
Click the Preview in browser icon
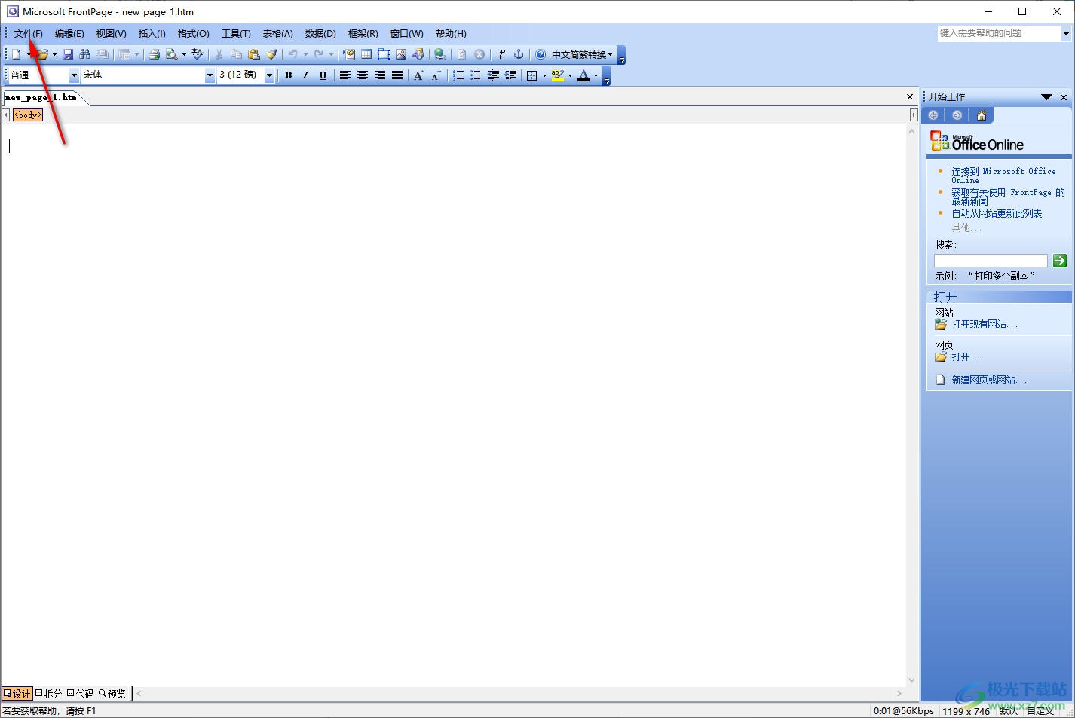coord(172,54)
